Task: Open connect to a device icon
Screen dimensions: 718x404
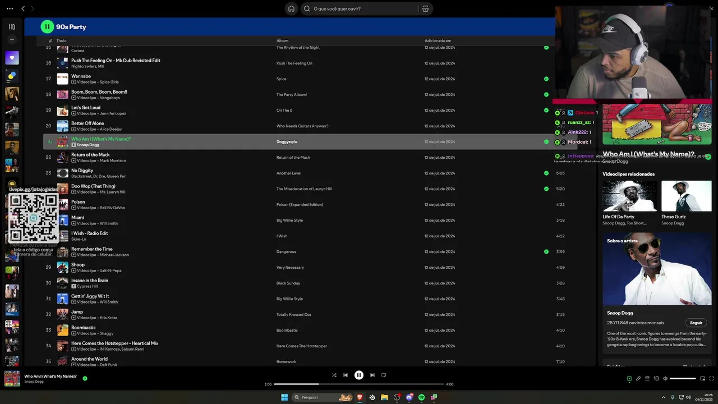Action: pos(656,379)
